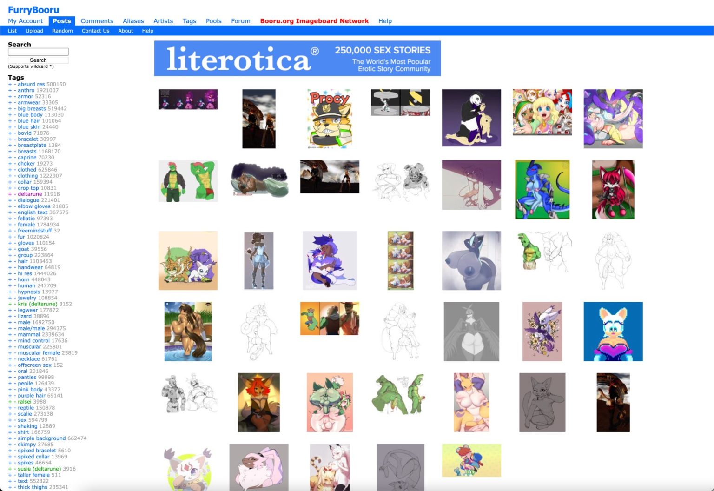Image resolution: width=714 pixels, height=491 pixels.
Task: Open the Aliases tab
Action: (x=133, y=21)
